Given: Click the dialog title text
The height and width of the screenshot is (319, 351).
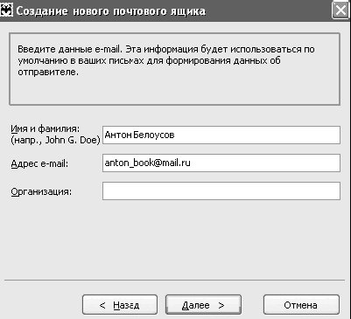Looking at the screenshot, I should coord(111,11).
